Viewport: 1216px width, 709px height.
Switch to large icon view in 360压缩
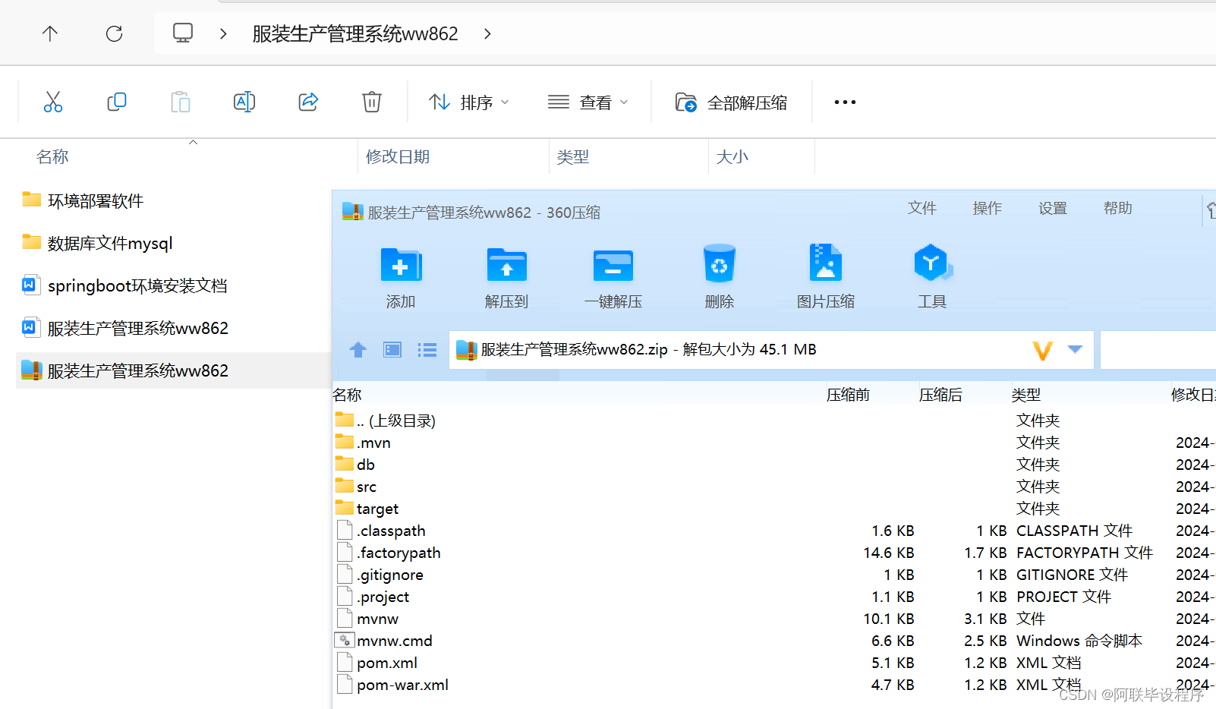click(x=392, y=350)
